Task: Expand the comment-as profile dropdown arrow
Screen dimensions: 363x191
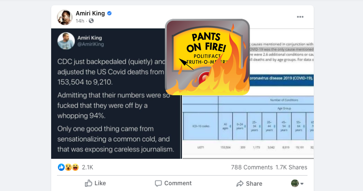Action: [x=302, y=184]
